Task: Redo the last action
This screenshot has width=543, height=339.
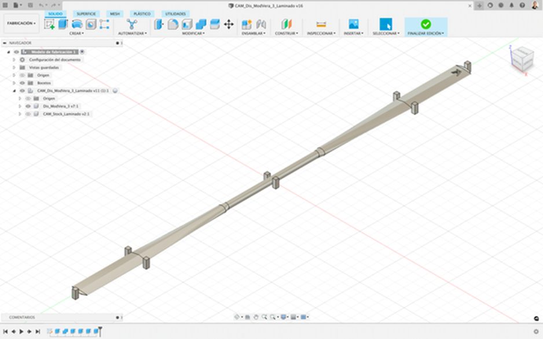Action: [54, 5]
